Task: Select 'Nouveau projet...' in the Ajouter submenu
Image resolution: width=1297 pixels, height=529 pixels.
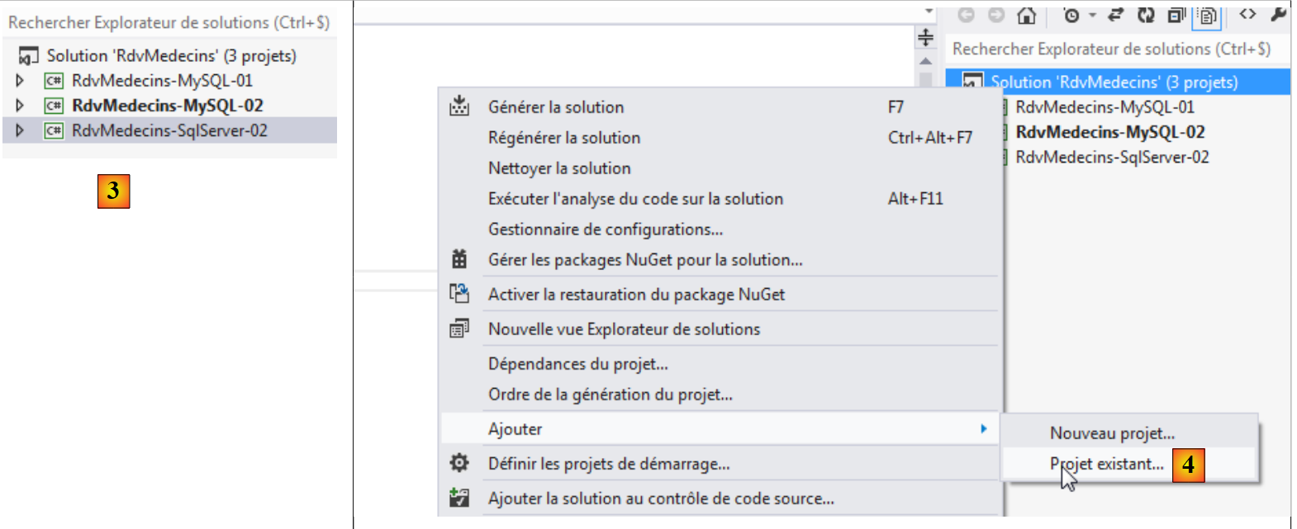Action: pos(1112,433)
